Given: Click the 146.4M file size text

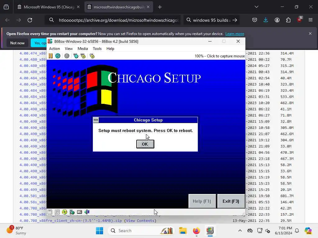Looking at the screenshot, I should [x=287, y=202].
